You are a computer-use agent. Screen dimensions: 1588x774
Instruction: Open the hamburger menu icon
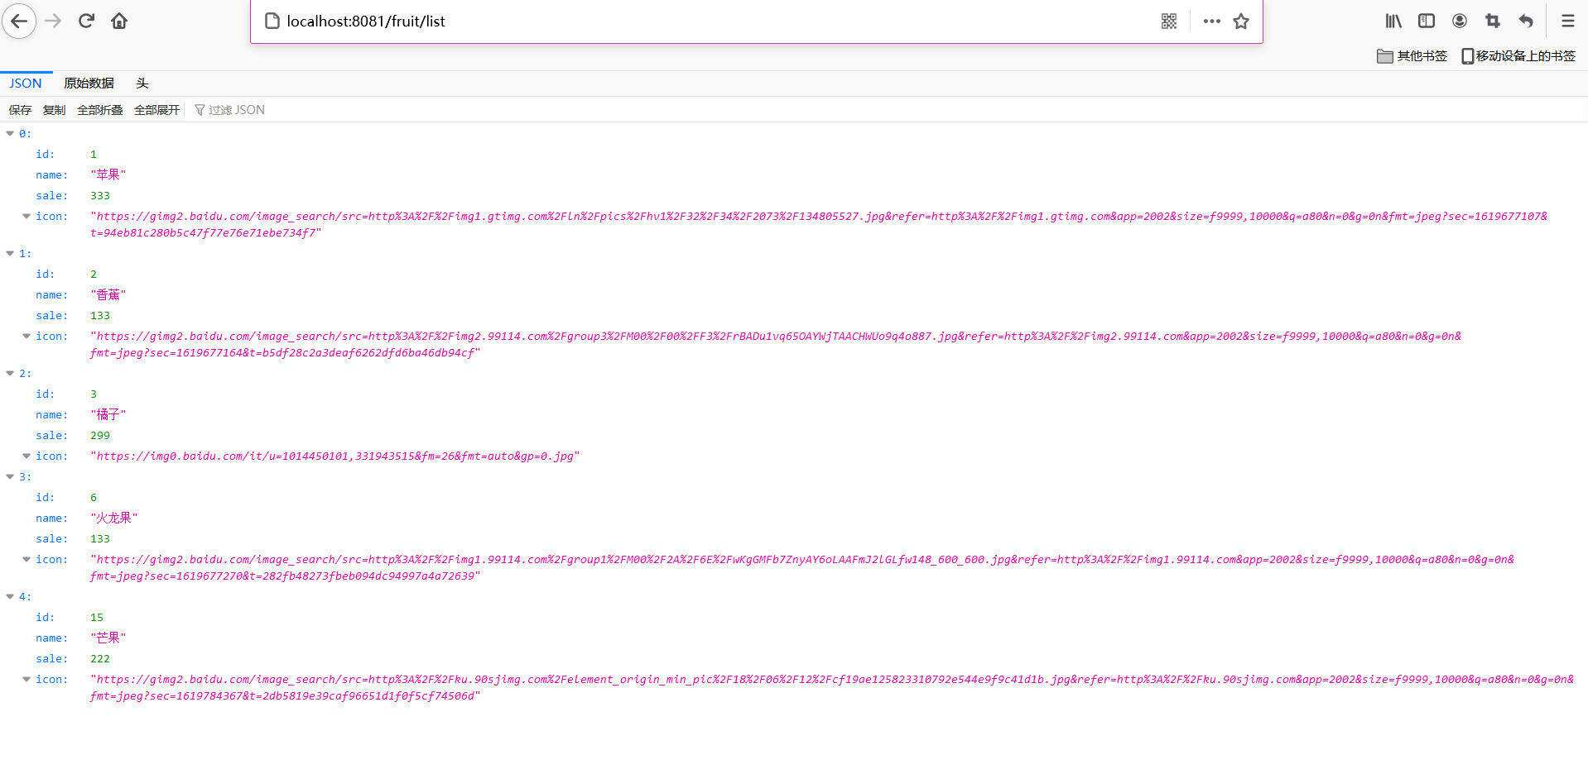pyautogui.click(x=1566, y=21)
